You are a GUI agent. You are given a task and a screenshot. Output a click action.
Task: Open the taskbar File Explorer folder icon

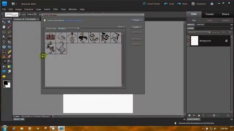22,128
